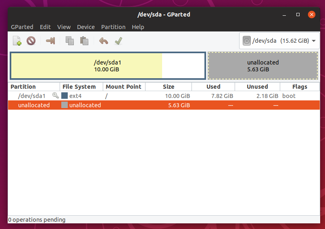
Task: Click the Delete partition icon
Action: click(31, 41)
